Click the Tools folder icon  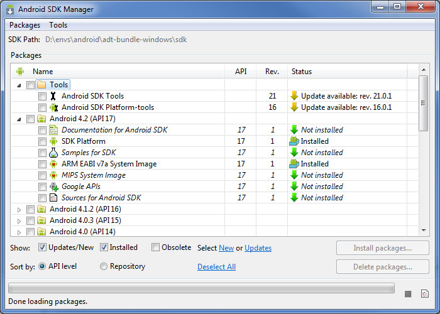click(41, 85)
